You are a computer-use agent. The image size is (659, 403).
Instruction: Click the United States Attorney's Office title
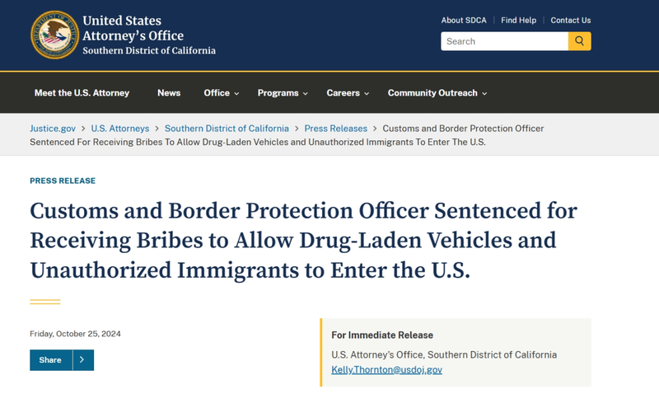(133, 28)
